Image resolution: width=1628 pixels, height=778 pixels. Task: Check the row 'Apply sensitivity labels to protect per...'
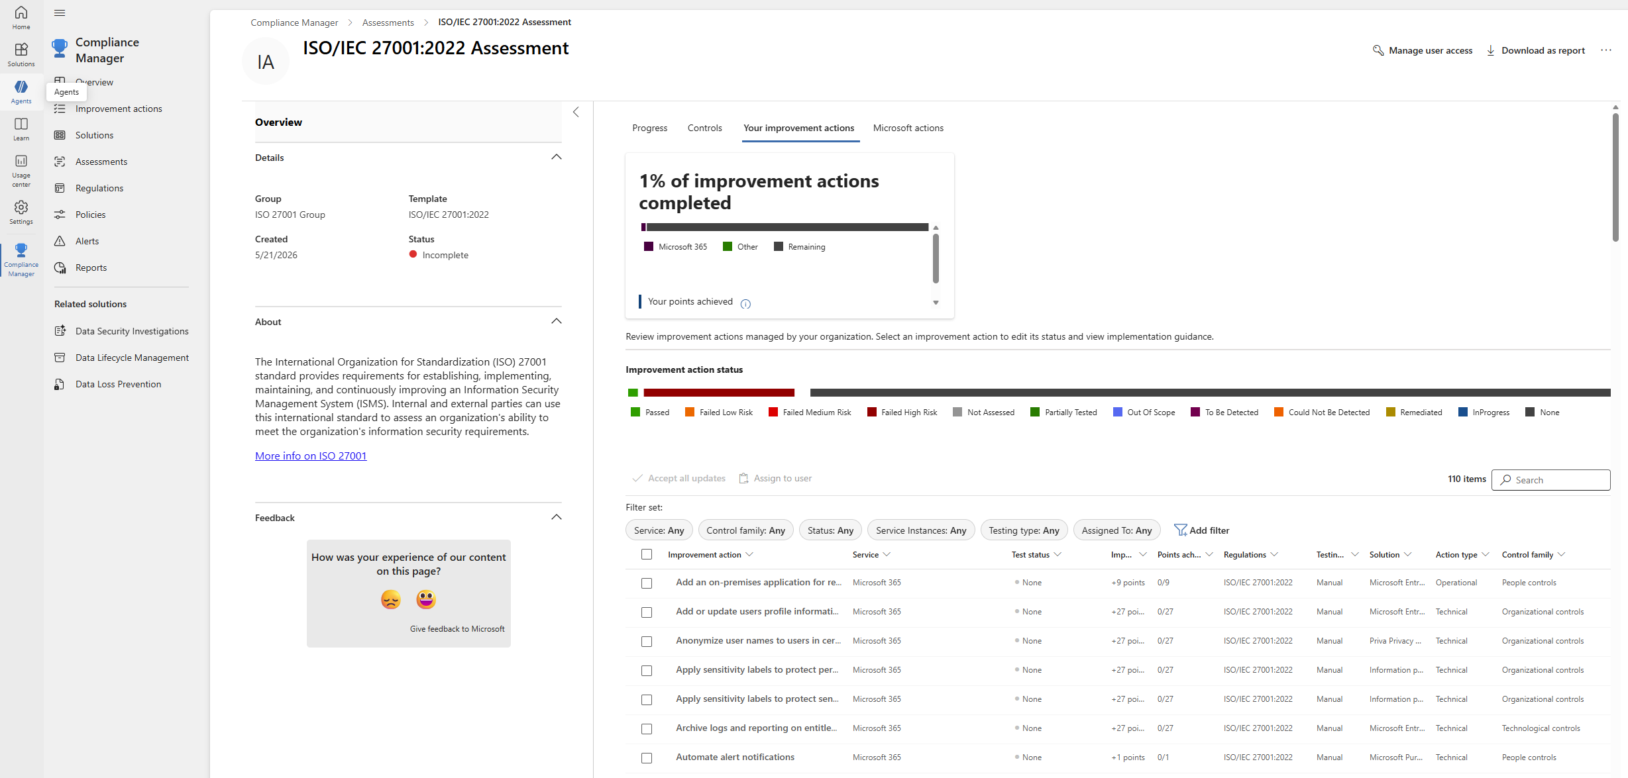[x=647, y=671]
